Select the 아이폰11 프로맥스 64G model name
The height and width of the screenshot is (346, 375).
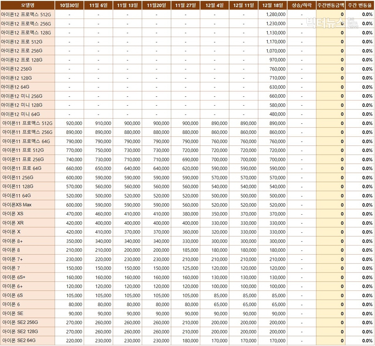(26, 141)
